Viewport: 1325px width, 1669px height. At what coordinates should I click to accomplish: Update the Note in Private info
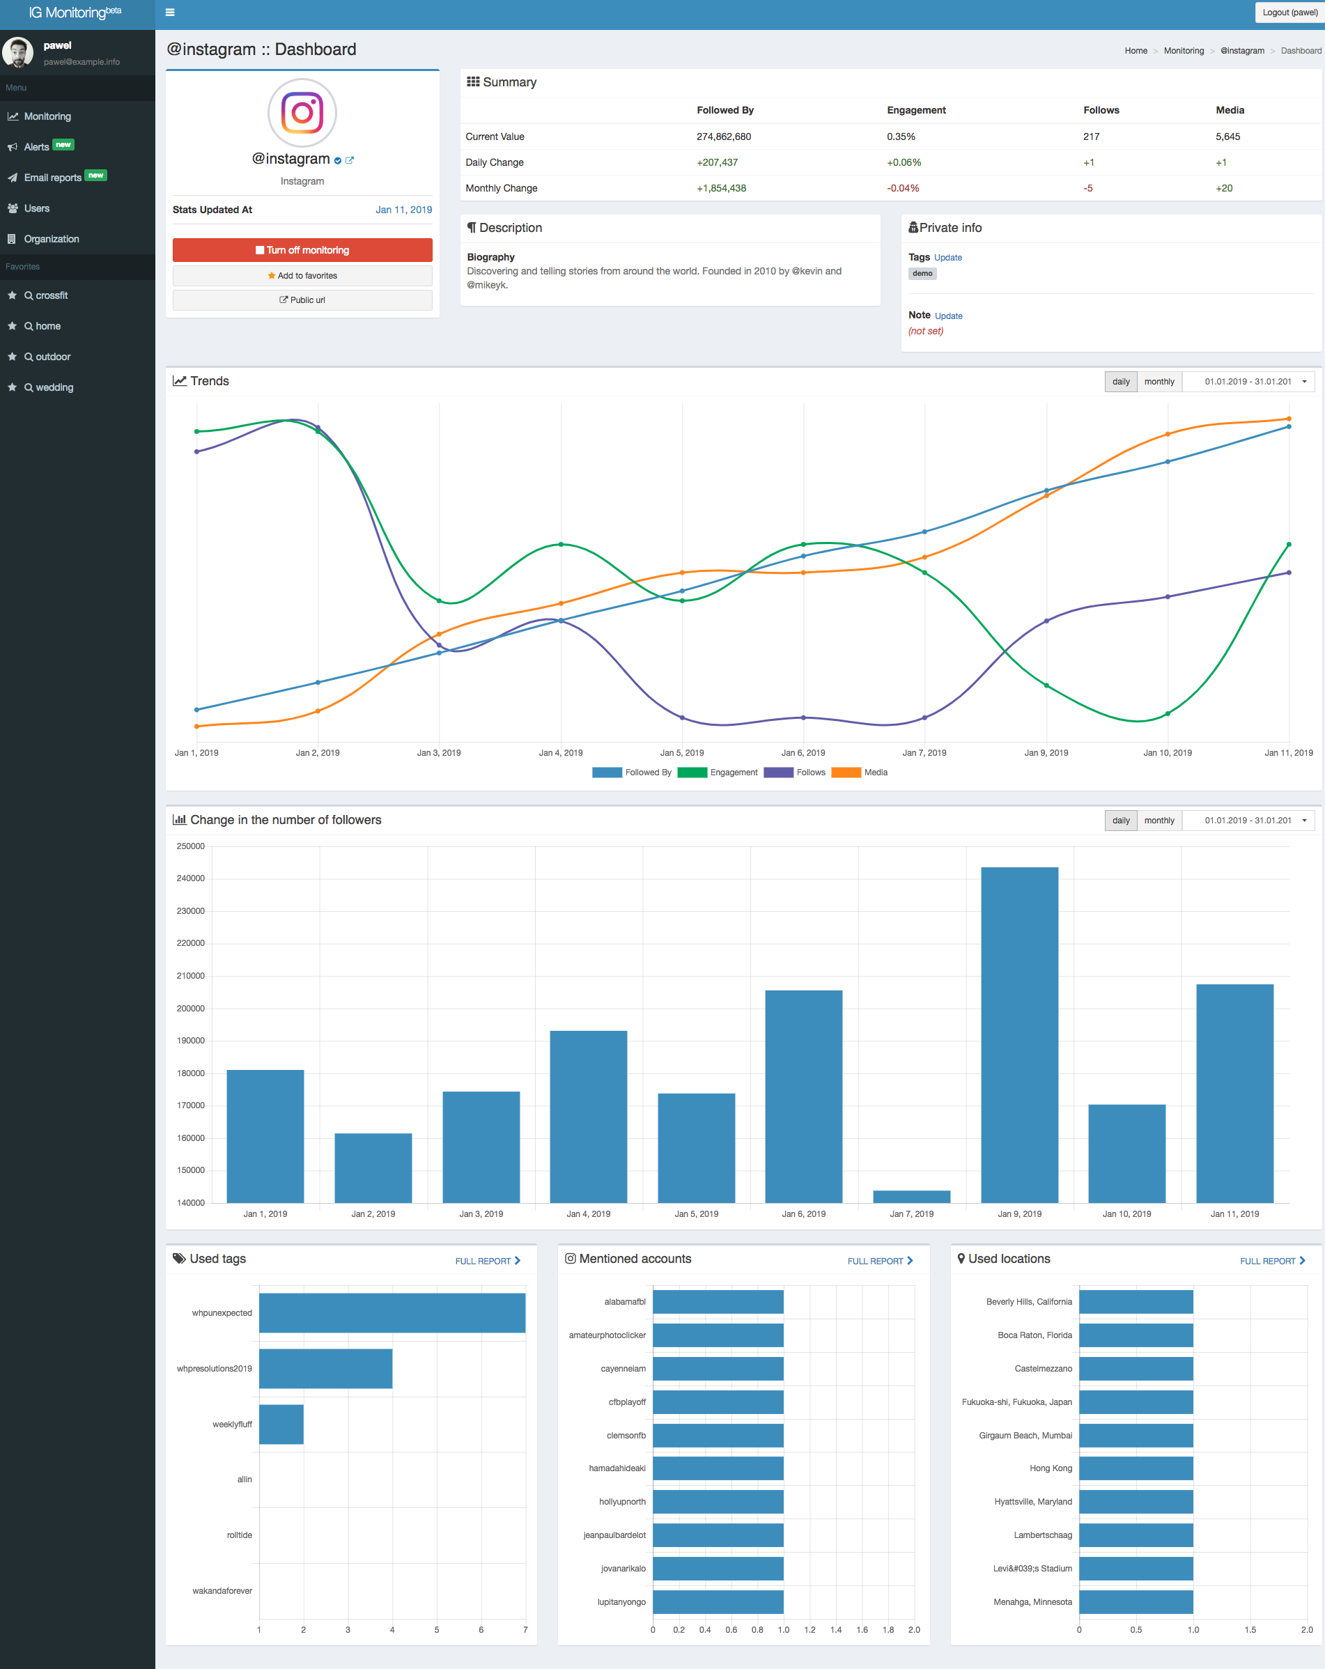(x=949, y=316)
